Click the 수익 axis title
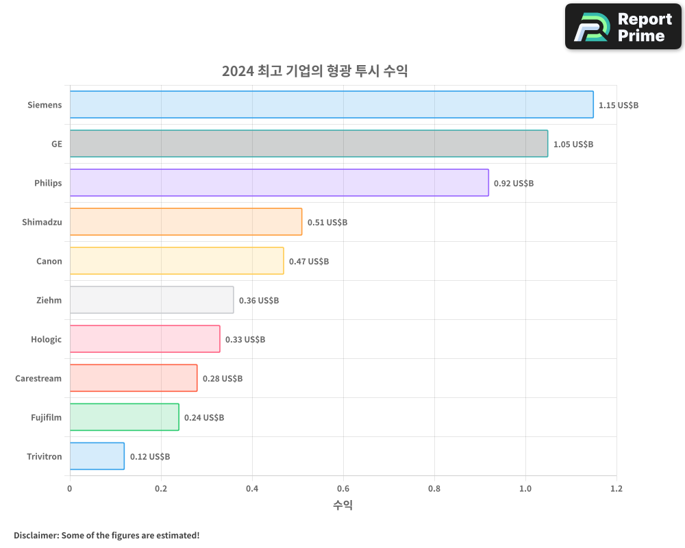The height and width of the screenshot is (548, 685). [x=343, y=505]
